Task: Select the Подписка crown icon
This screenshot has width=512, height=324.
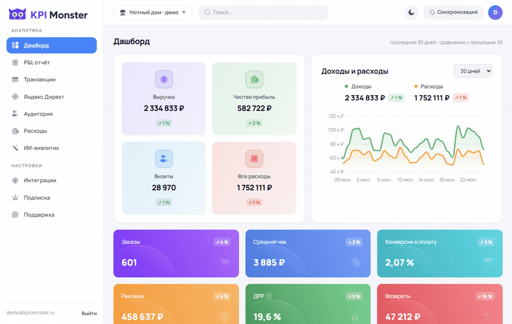Action: tap(15, 198)
